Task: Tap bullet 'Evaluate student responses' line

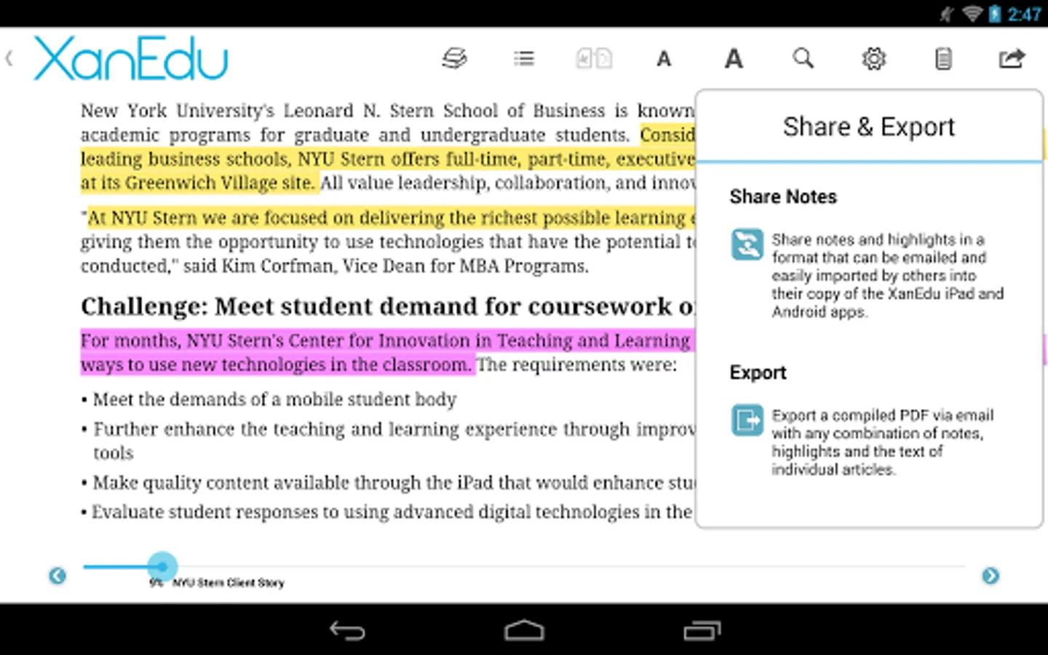Action: pos(387,512)
